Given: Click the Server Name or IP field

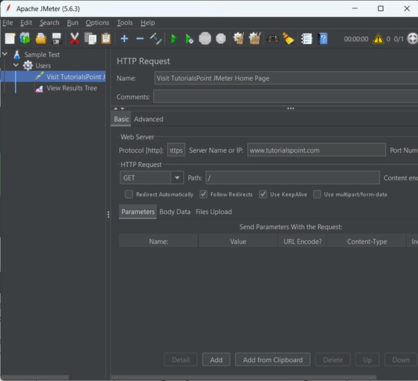Looking at the screenshot, I should tap(316, 150).
